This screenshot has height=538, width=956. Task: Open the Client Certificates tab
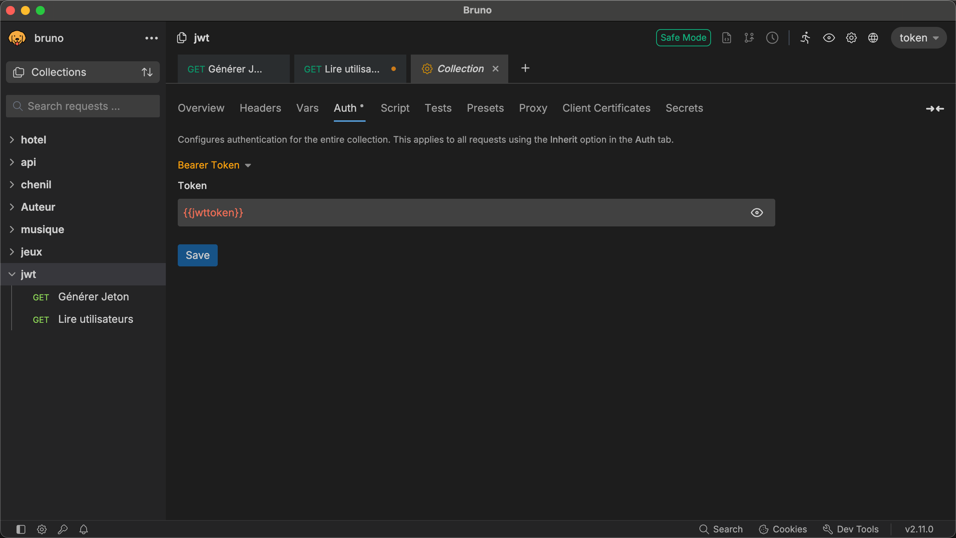pos(606,108)
